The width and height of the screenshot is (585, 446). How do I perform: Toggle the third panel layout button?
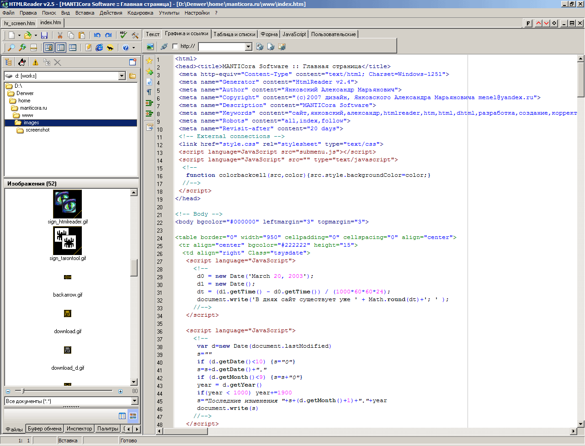73,48
